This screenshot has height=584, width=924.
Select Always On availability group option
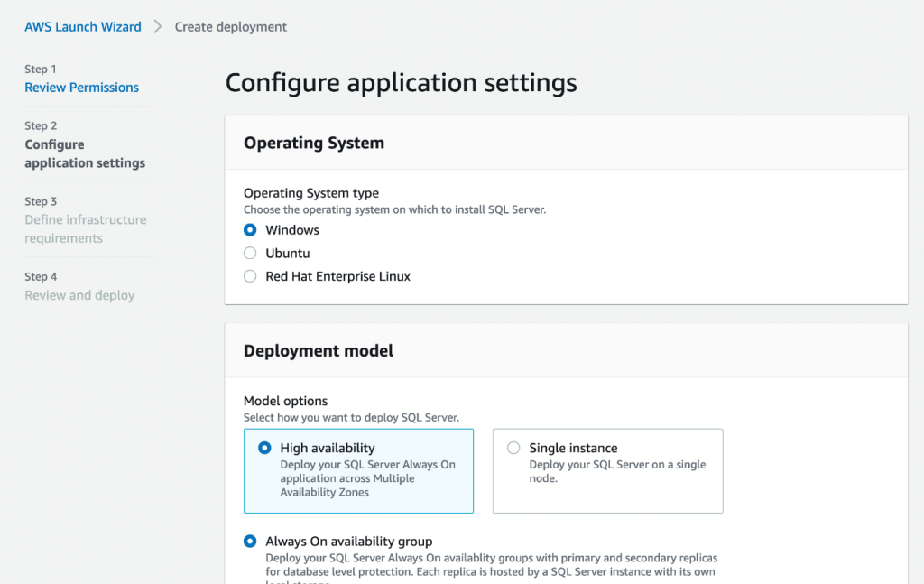[249, 542]
